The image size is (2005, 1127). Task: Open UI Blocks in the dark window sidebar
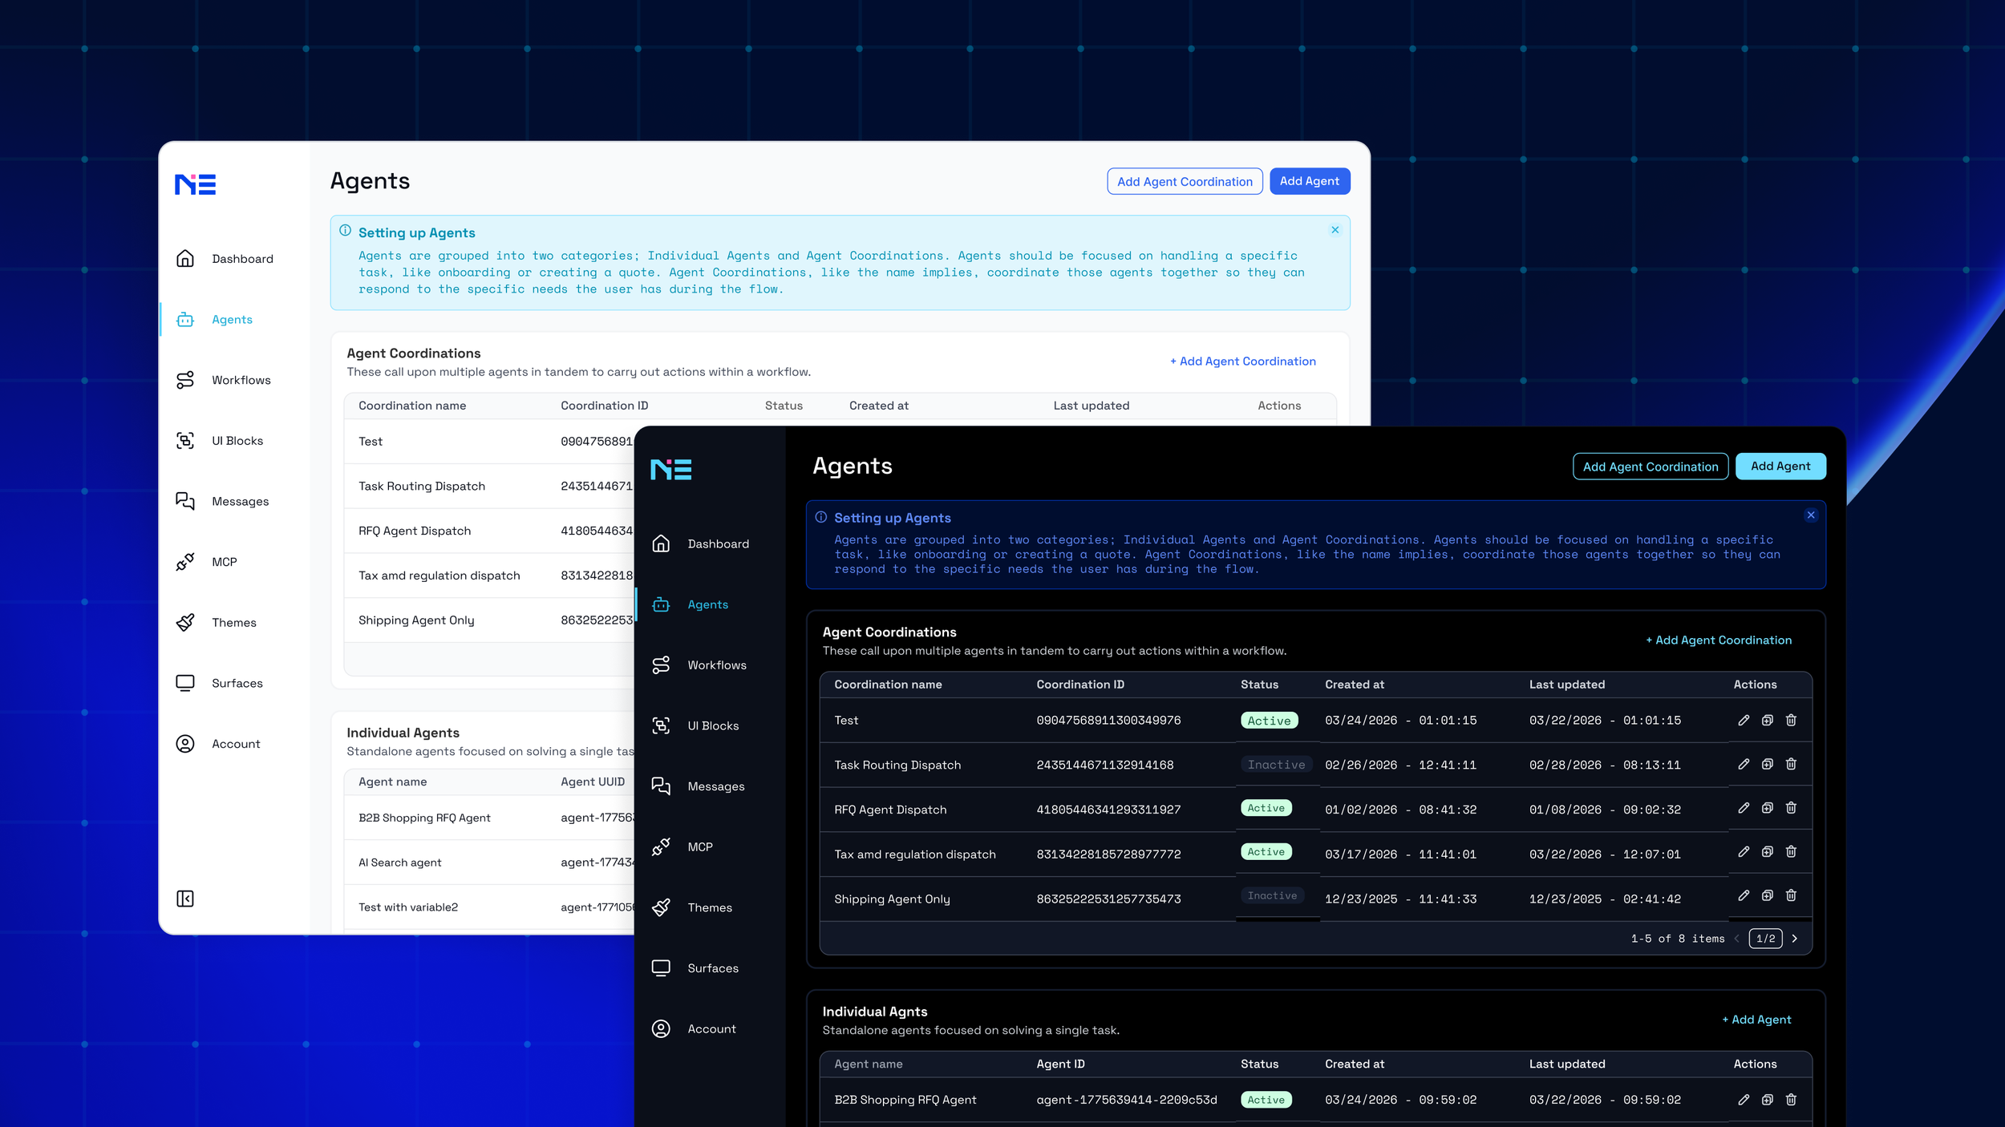coord(695,725)
